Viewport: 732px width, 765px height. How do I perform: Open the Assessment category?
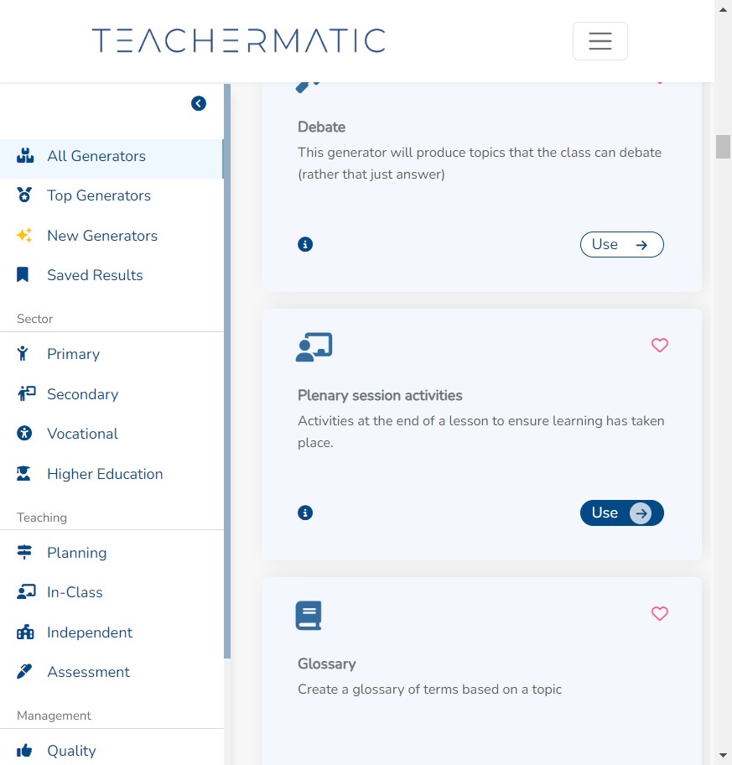pyautogui.click(x=89, y=672)
